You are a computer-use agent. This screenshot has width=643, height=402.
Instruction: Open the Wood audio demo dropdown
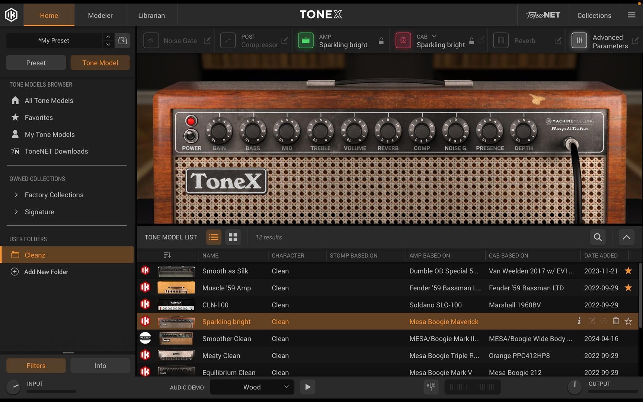[x=252, y=387]
